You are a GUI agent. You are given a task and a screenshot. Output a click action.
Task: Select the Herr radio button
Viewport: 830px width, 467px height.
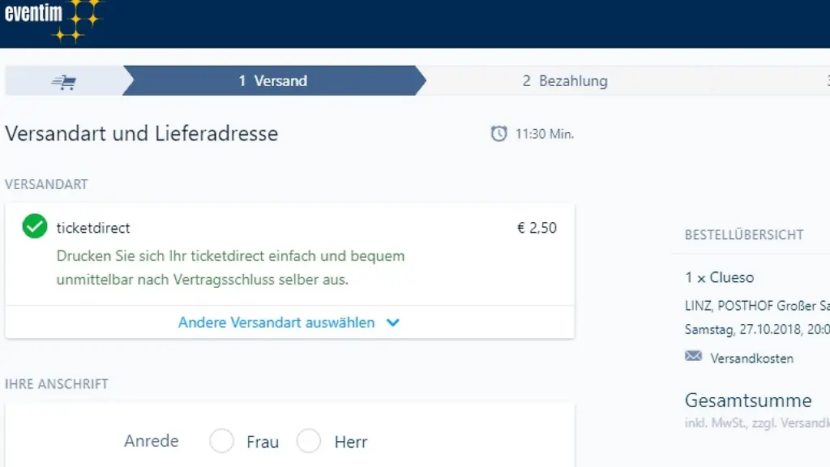point(309,442)
